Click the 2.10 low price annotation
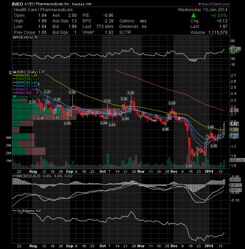Viewport: 245px width, 249px height. pyautogui.click(x=41, y=118)
